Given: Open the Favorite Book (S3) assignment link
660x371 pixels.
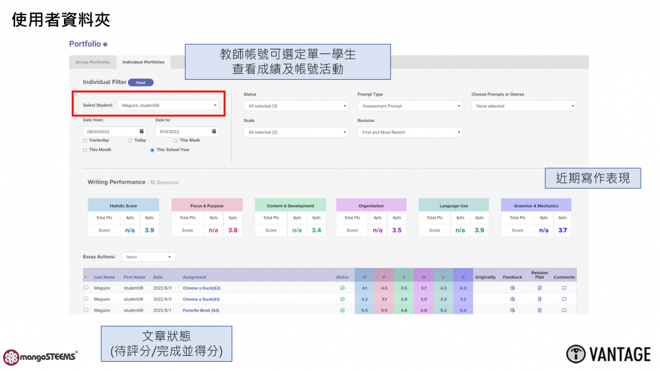Looking at the screenshot, I should click(201, 310).
